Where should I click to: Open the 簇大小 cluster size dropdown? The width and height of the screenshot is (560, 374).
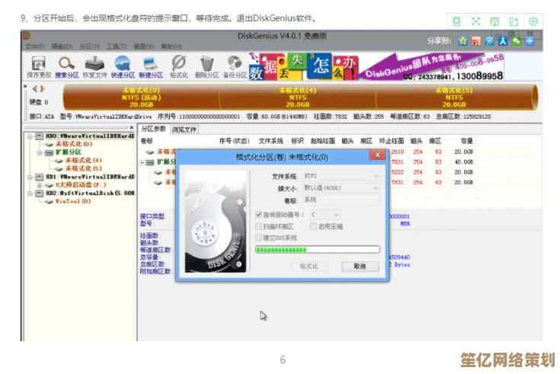click(x=341, y=187)
